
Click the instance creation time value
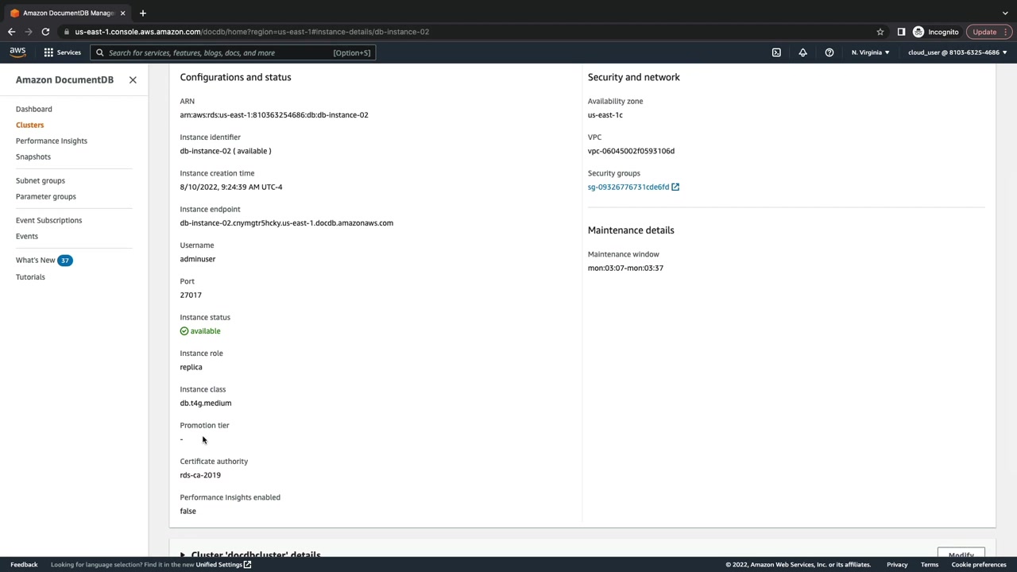click(x=231, y=187)
